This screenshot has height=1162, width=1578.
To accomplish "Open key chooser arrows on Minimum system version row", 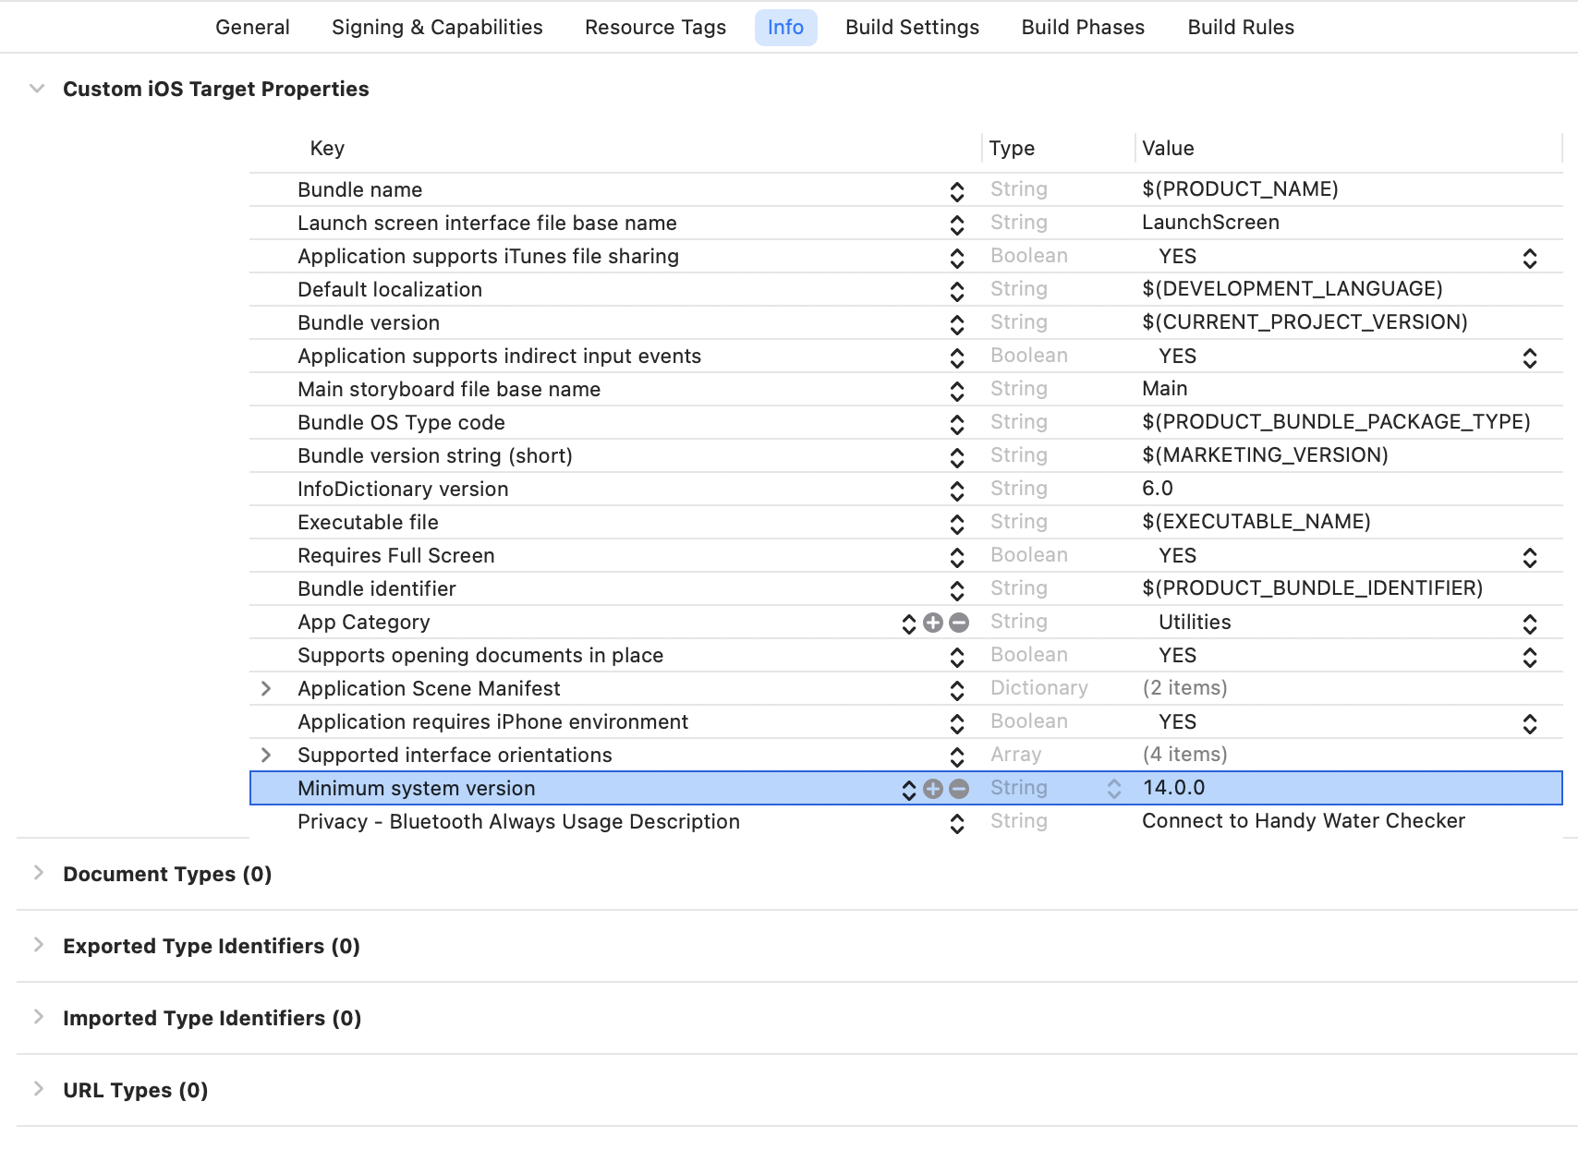I will tap(909, 790).
